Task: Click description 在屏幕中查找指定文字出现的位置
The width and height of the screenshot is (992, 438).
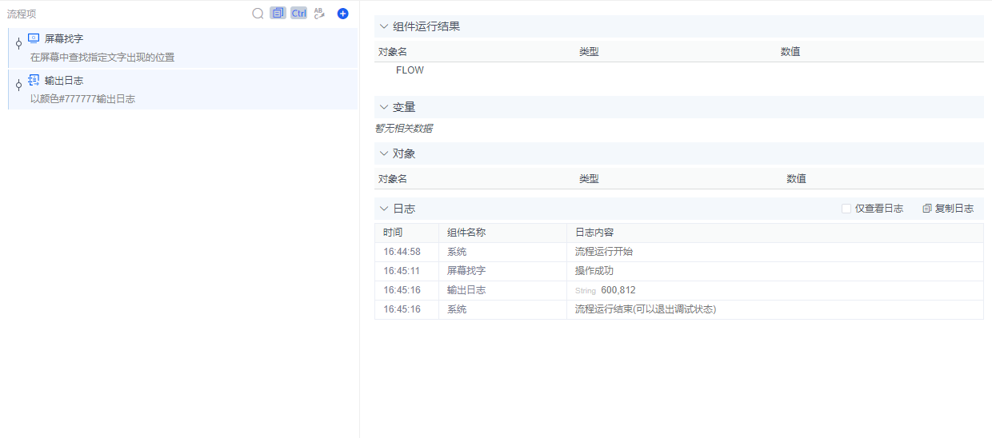Action: point(102,58)
